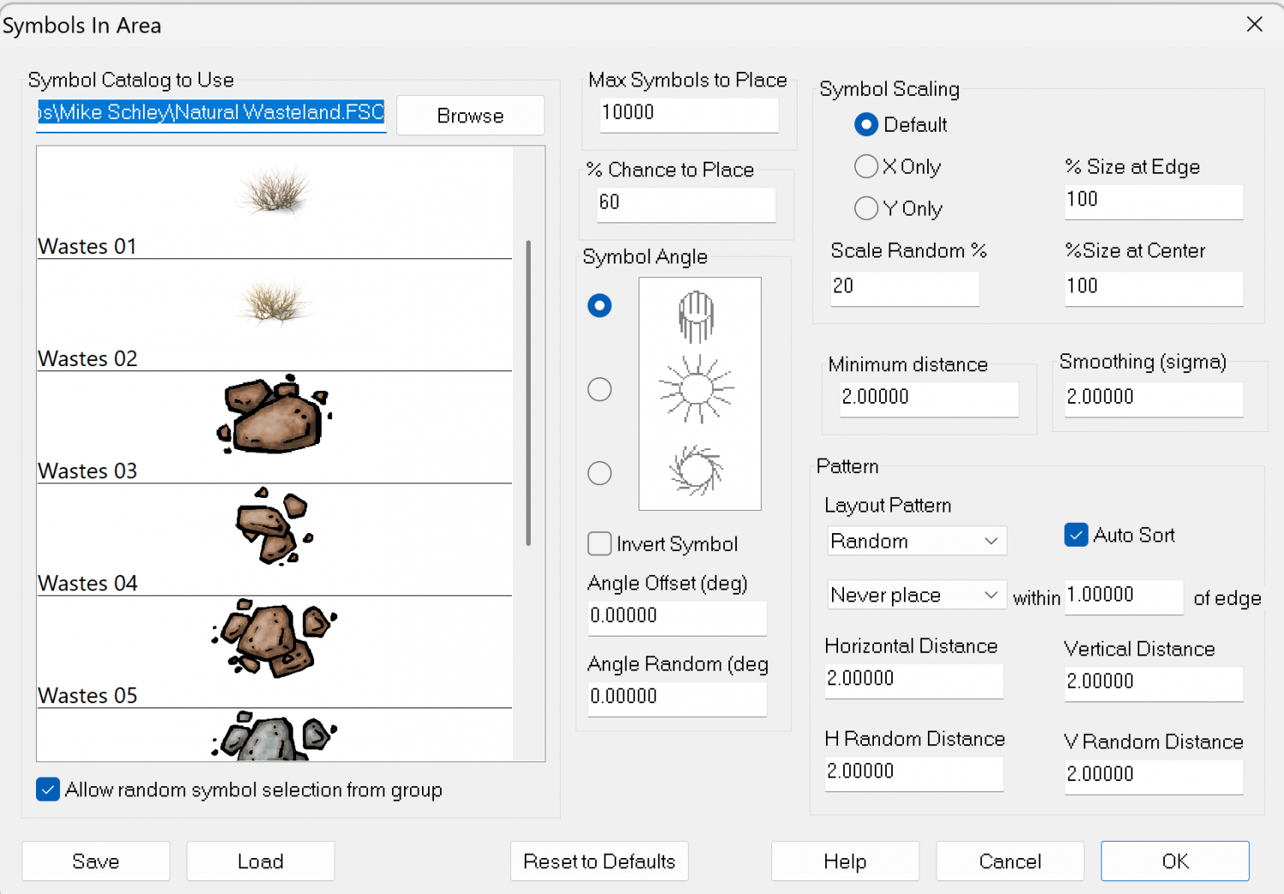Choose the Y Only scaling option
The image size is (1284, 894).
pyautogui.click(x=866, y=209)
